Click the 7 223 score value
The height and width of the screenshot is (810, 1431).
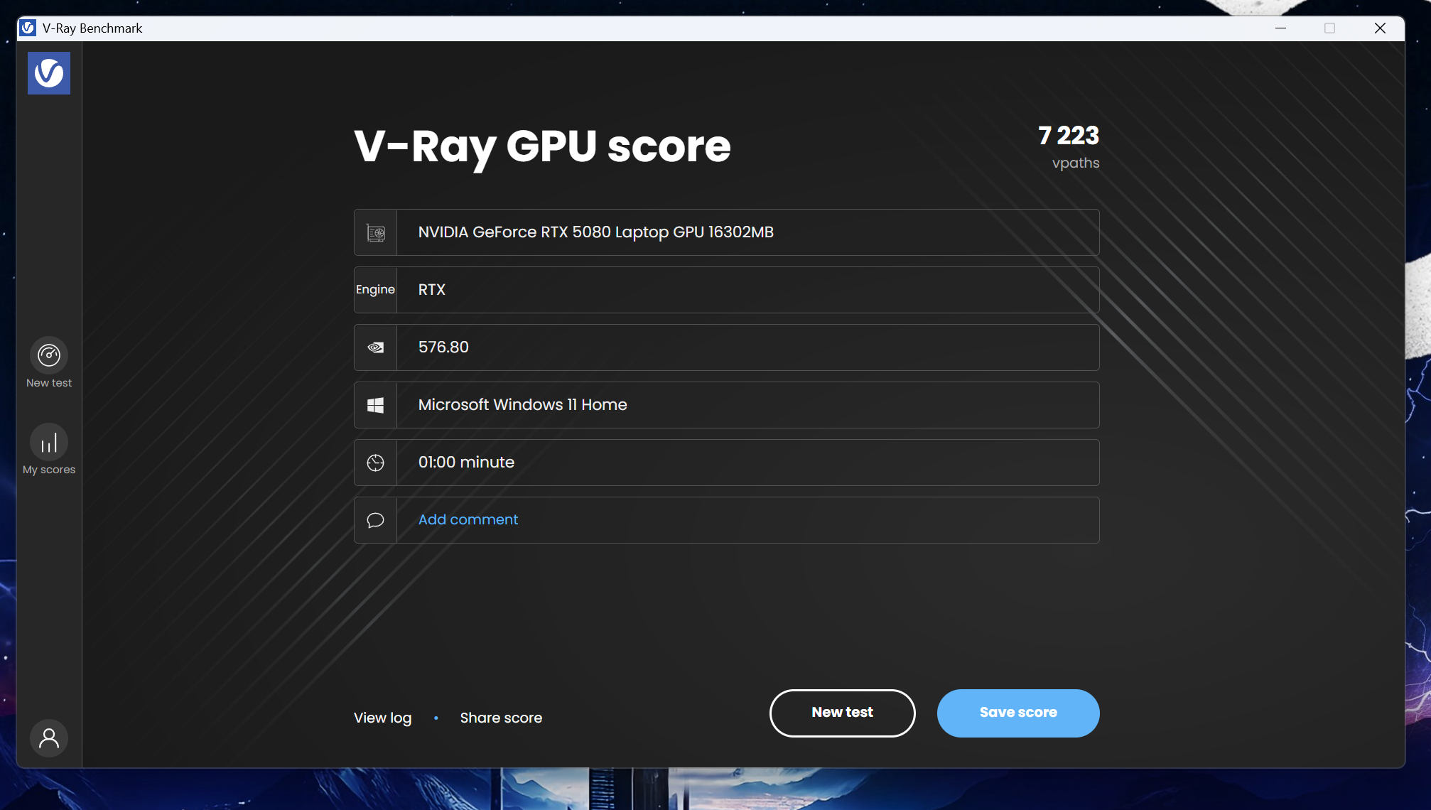pos(1069,135)
